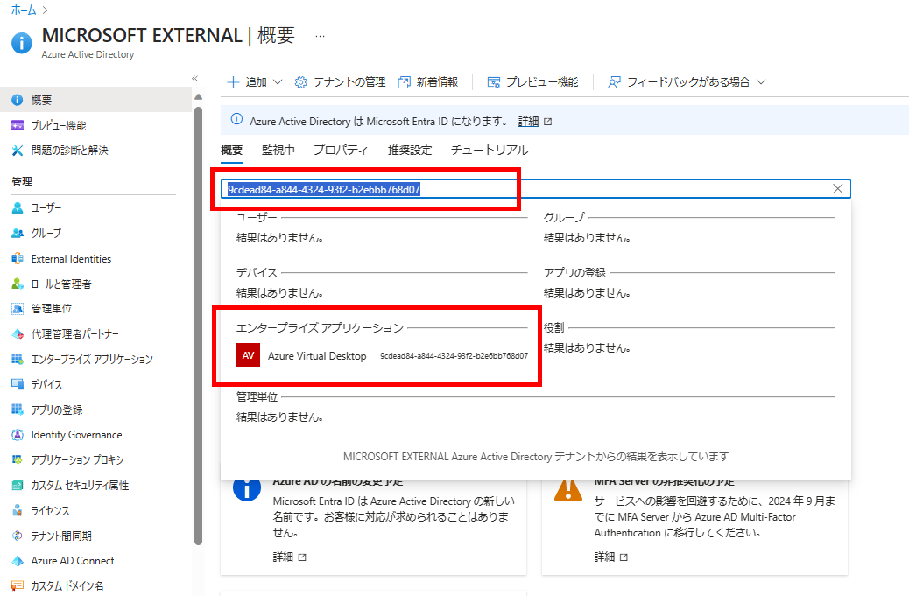Click the プレビュー機能 toolbar icon
This screenshot has width=909, height=596.
point(493,82)
